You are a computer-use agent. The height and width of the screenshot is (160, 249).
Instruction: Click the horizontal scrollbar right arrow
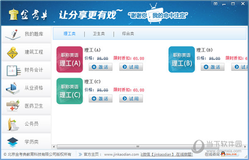pyautogui.click(x=245, y=147)
